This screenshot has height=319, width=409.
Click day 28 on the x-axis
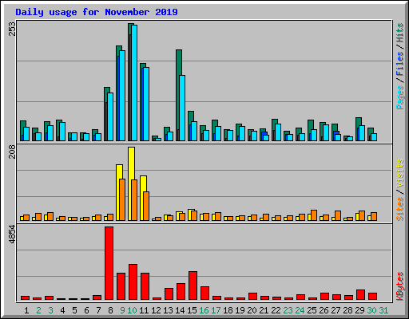click(347, 310)
